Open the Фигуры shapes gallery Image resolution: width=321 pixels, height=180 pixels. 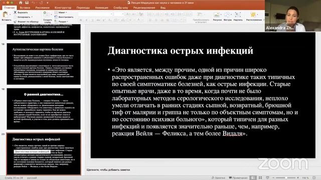[x=227, y=16]
